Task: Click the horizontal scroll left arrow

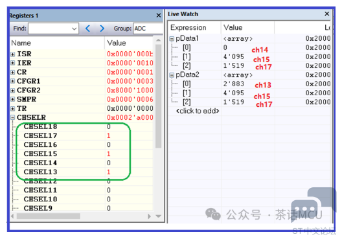Action: pos(12,216)
